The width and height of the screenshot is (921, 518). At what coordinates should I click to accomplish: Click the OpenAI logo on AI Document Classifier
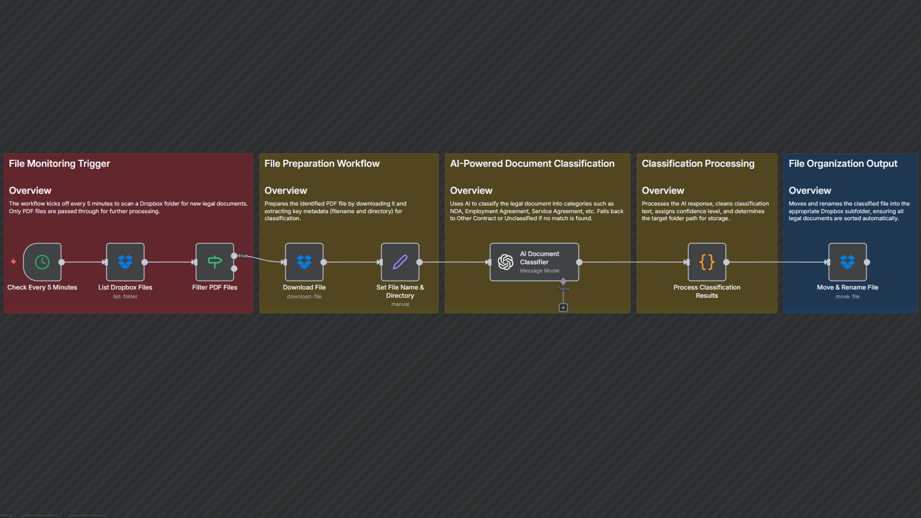[505, 262]
